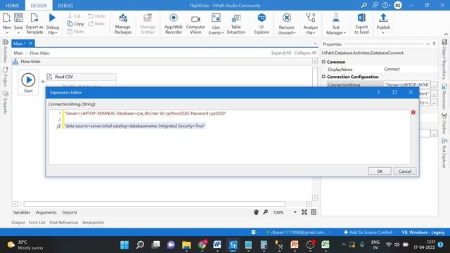This screenshot has width=450, height=253.
Task: Save the workflow with Save icon
Action: [x=18, y=18]
